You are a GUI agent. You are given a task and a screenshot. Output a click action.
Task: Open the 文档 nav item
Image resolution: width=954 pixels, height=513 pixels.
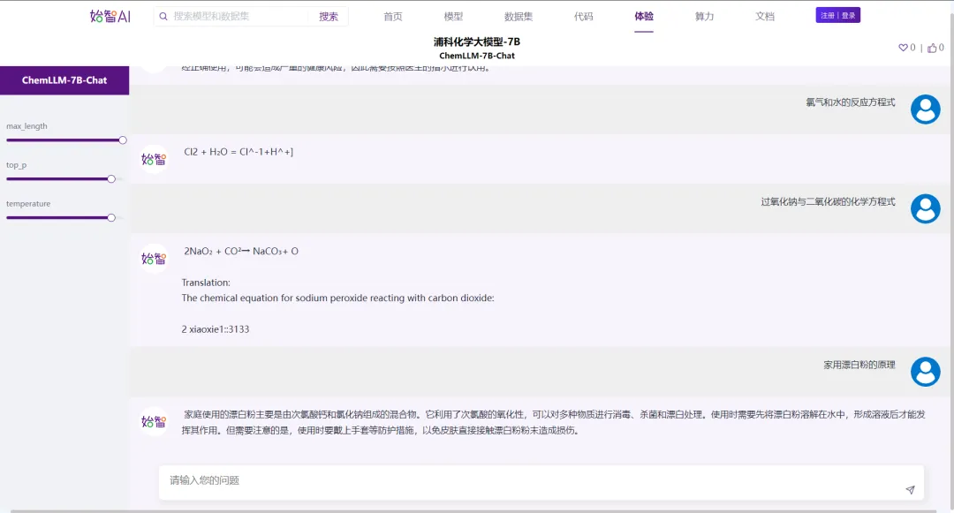coord(765,17)
